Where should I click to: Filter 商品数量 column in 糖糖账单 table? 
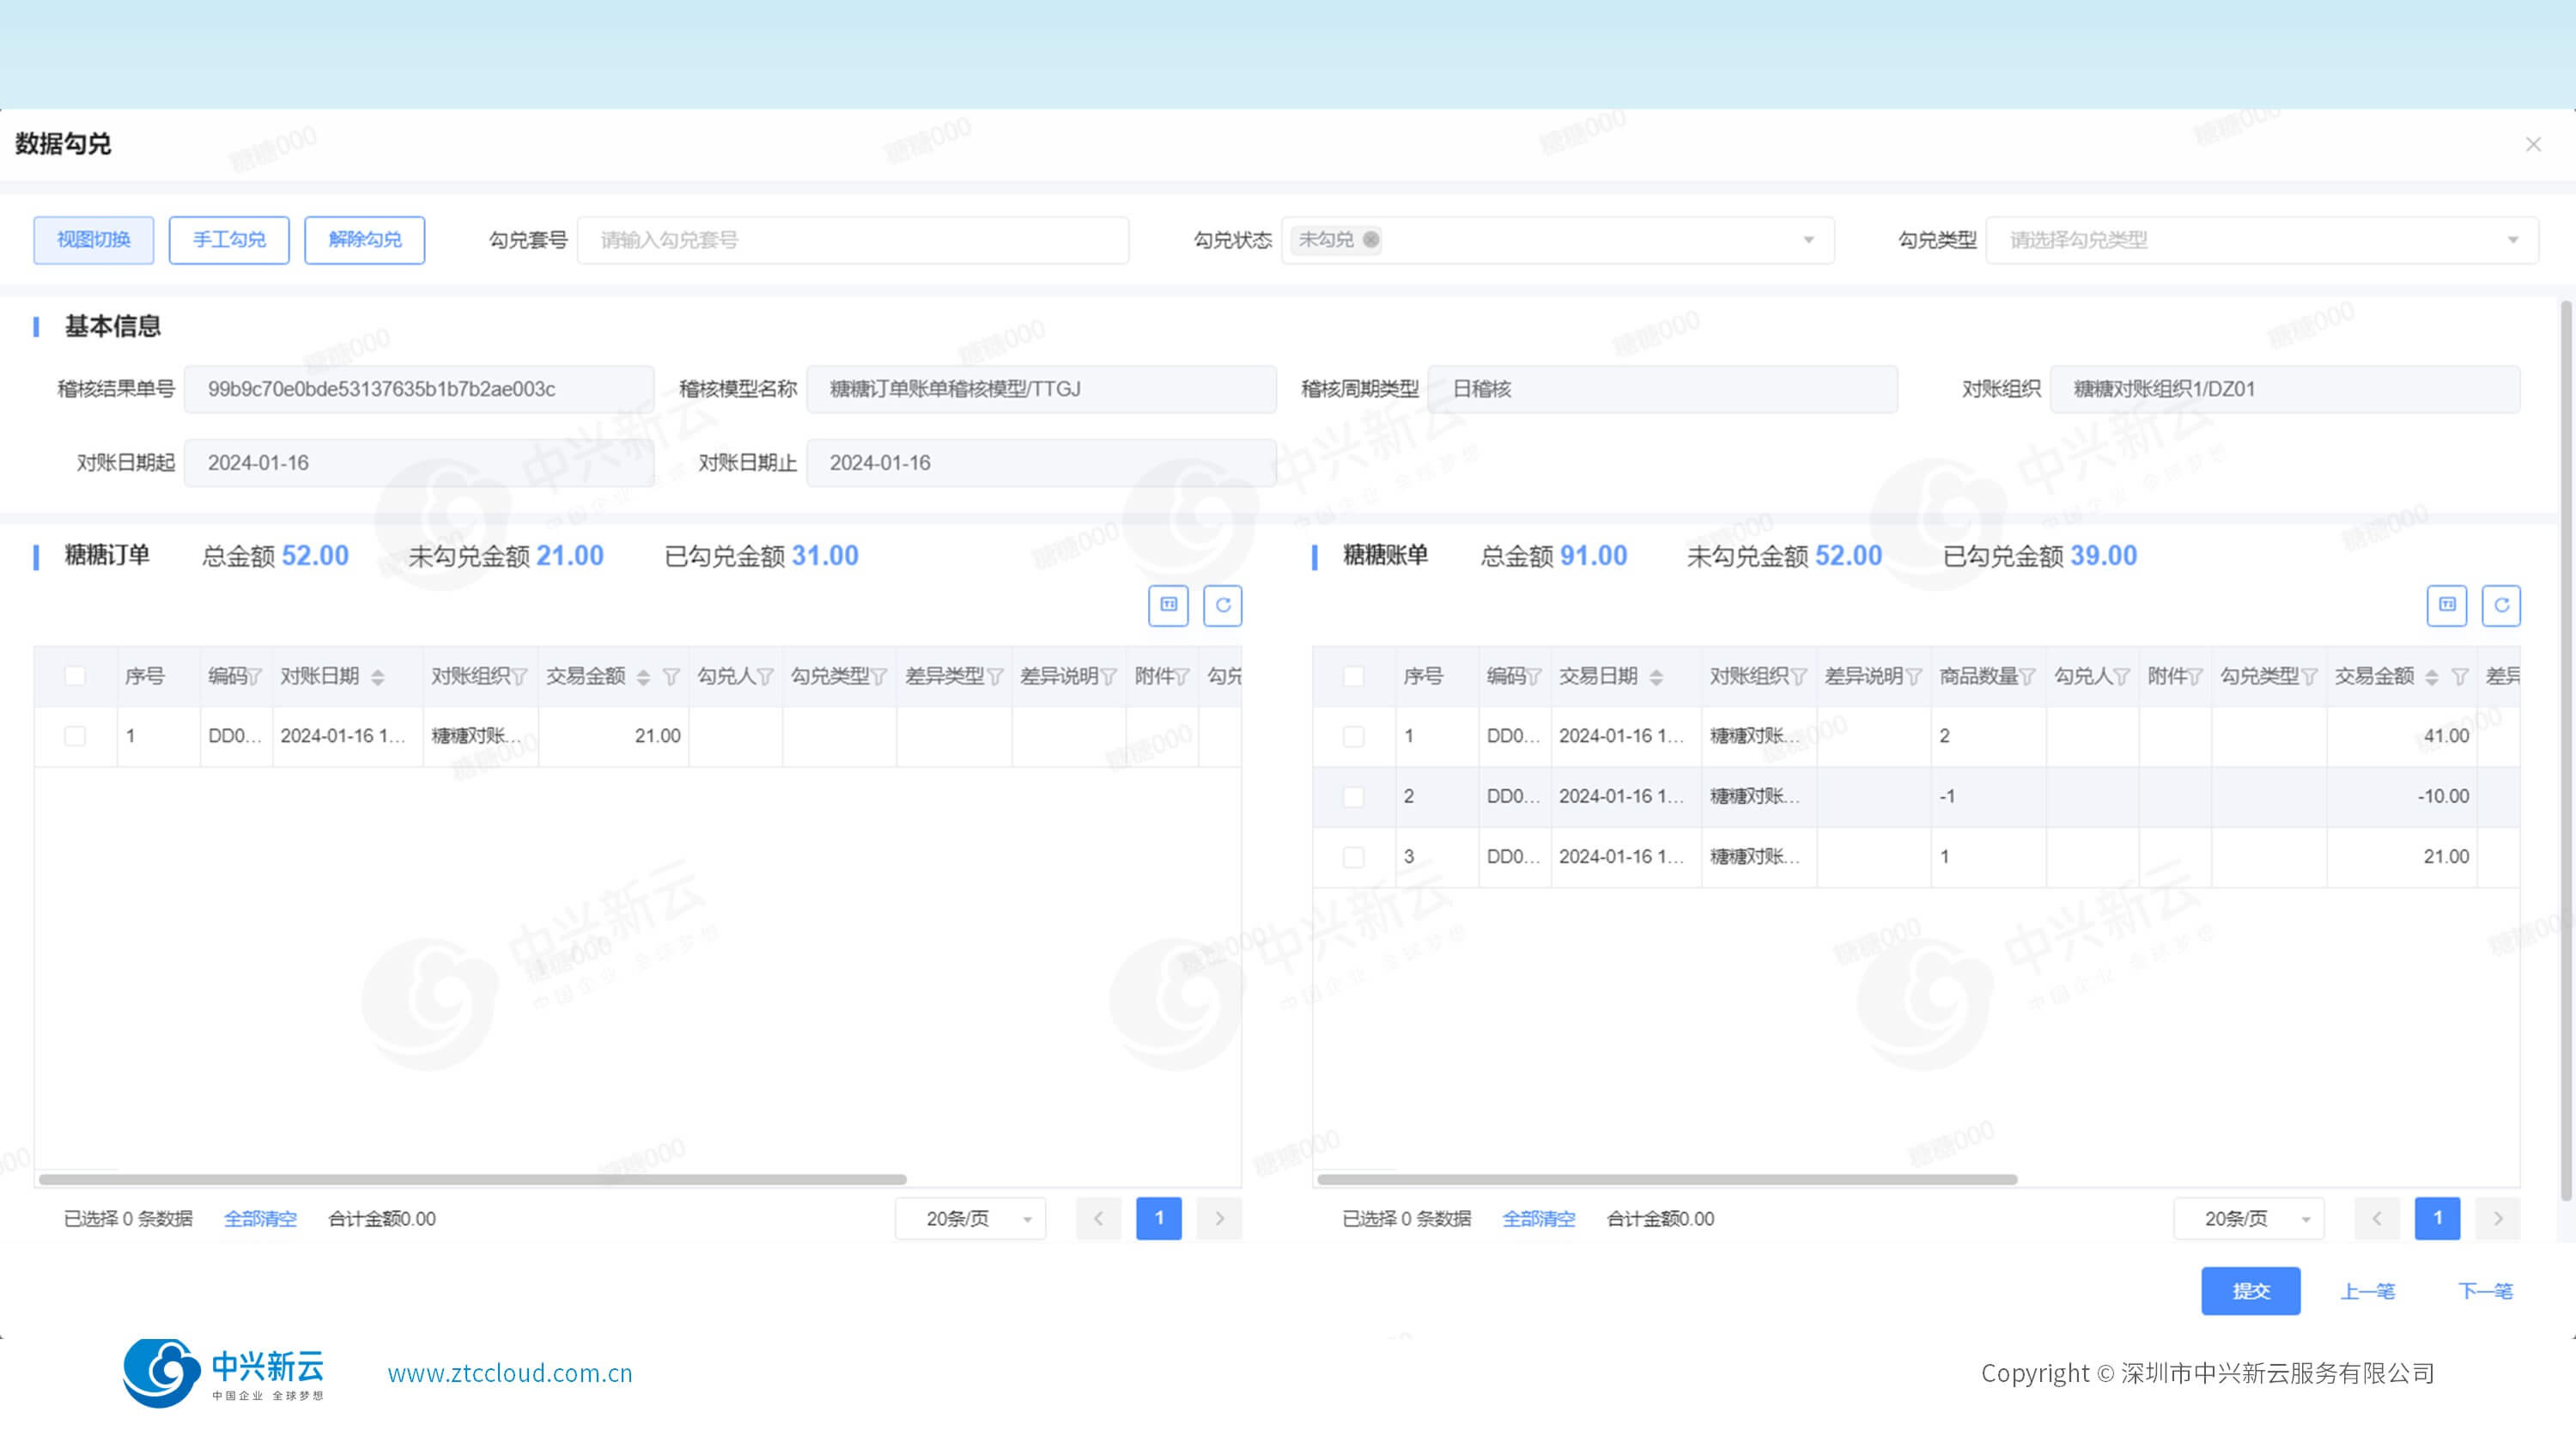click(x=2027, y=677)
